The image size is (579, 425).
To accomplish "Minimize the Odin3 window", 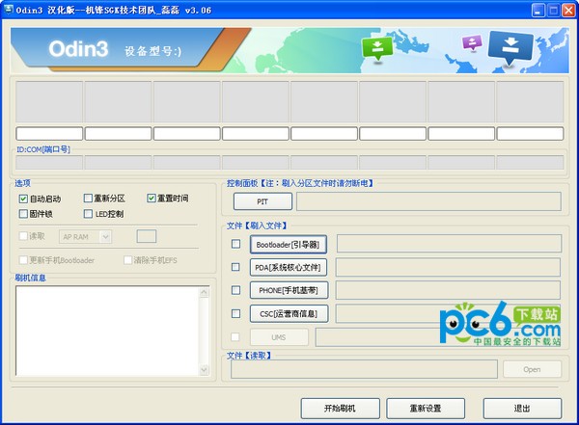I will tap(538, 11).
